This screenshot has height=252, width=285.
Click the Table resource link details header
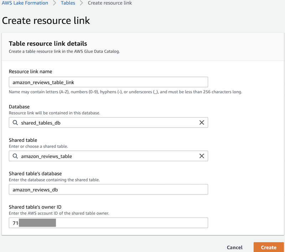48,44
